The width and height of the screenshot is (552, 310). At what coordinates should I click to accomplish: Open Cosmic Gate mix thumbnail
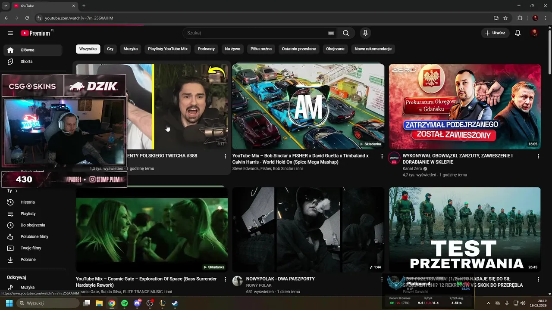point(152,229)
